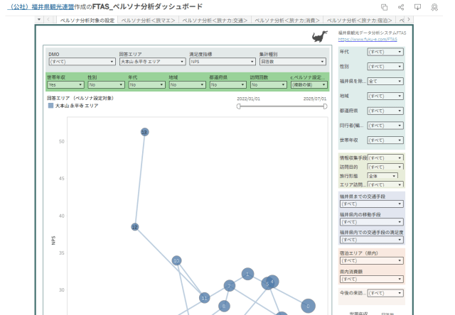Click the left date range slider handle
Image resolution: width=455 pixels, height=315 pixels.
pyautogui.click(x=239, y=106)
